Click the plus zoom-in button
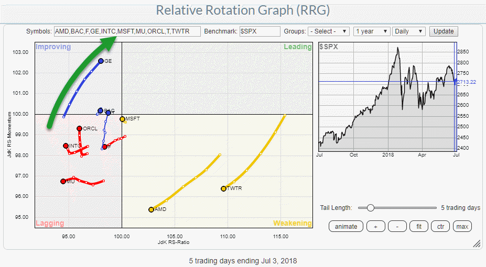Viewport: 486px width, 267px height. click(x=376, y=227)
